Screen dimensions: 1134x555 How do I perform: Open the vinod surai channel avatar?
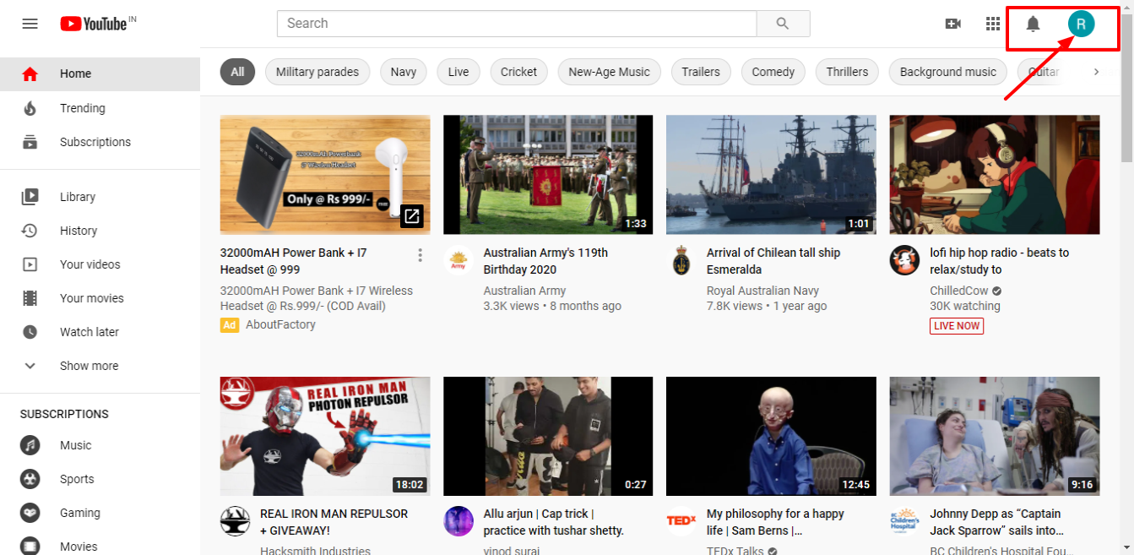[x=458, y=522]
